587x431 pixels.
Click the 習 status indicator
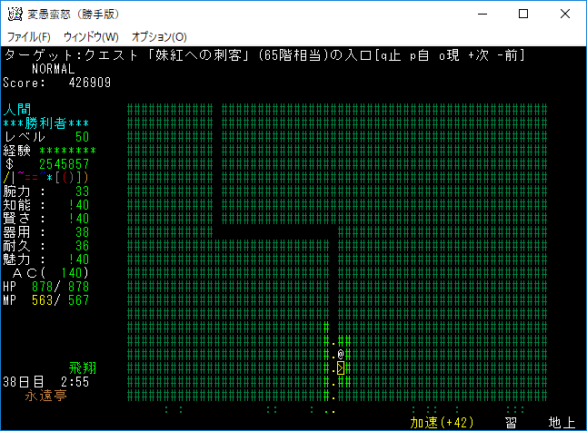pos(512,423)
